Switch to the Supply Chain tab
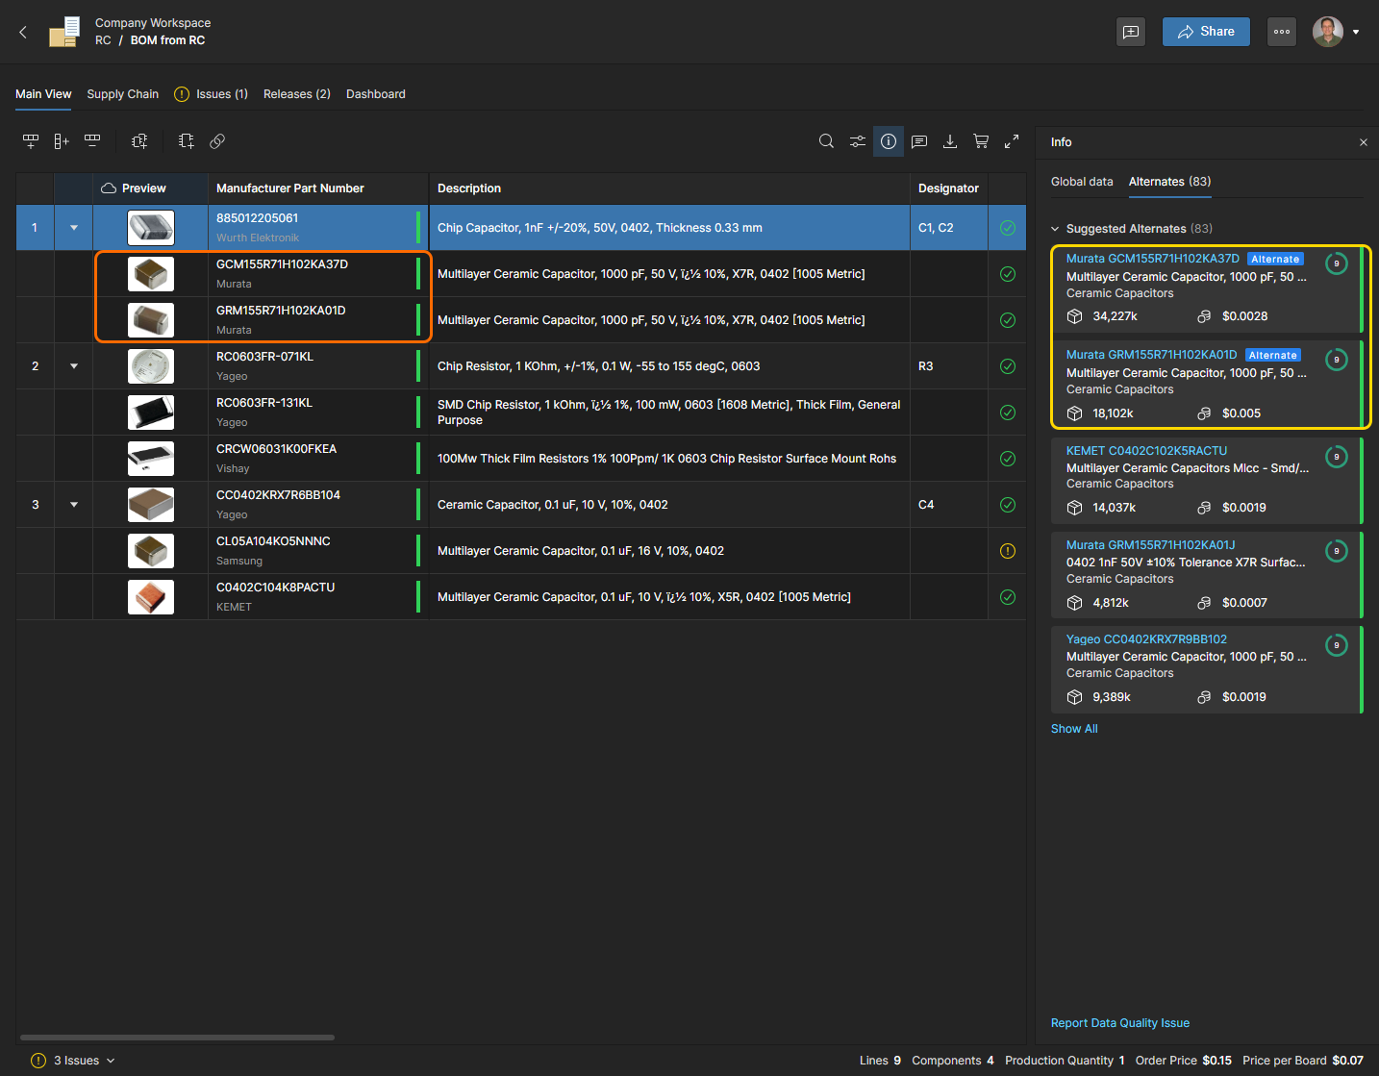Image resolution: width=1379 pixels, height=1076 pixels. coord(122,94)
